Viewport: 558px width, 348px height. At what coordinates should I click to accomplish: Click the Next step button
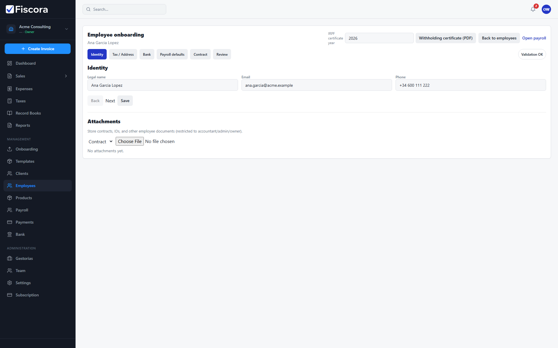coord(110,101)
